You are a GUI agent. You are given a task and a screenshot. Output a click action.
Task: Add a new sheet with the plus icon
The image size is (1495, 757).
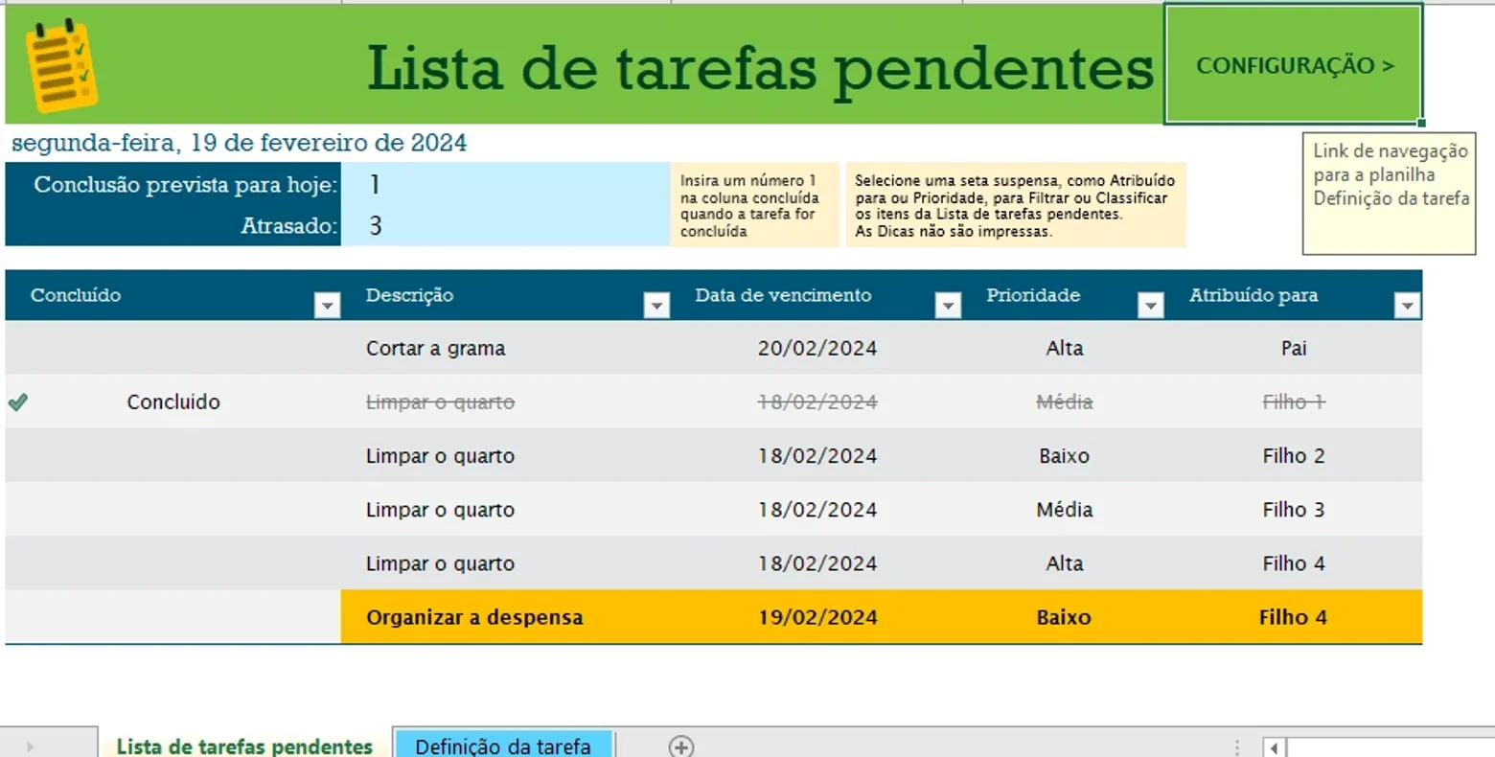680,746
